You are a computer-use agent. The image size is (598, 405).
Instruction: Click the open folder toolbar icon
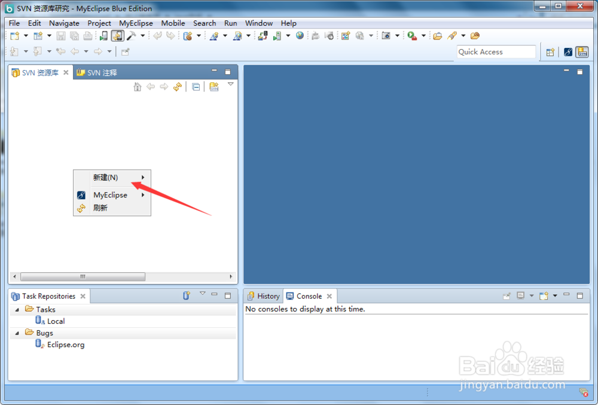438,36
